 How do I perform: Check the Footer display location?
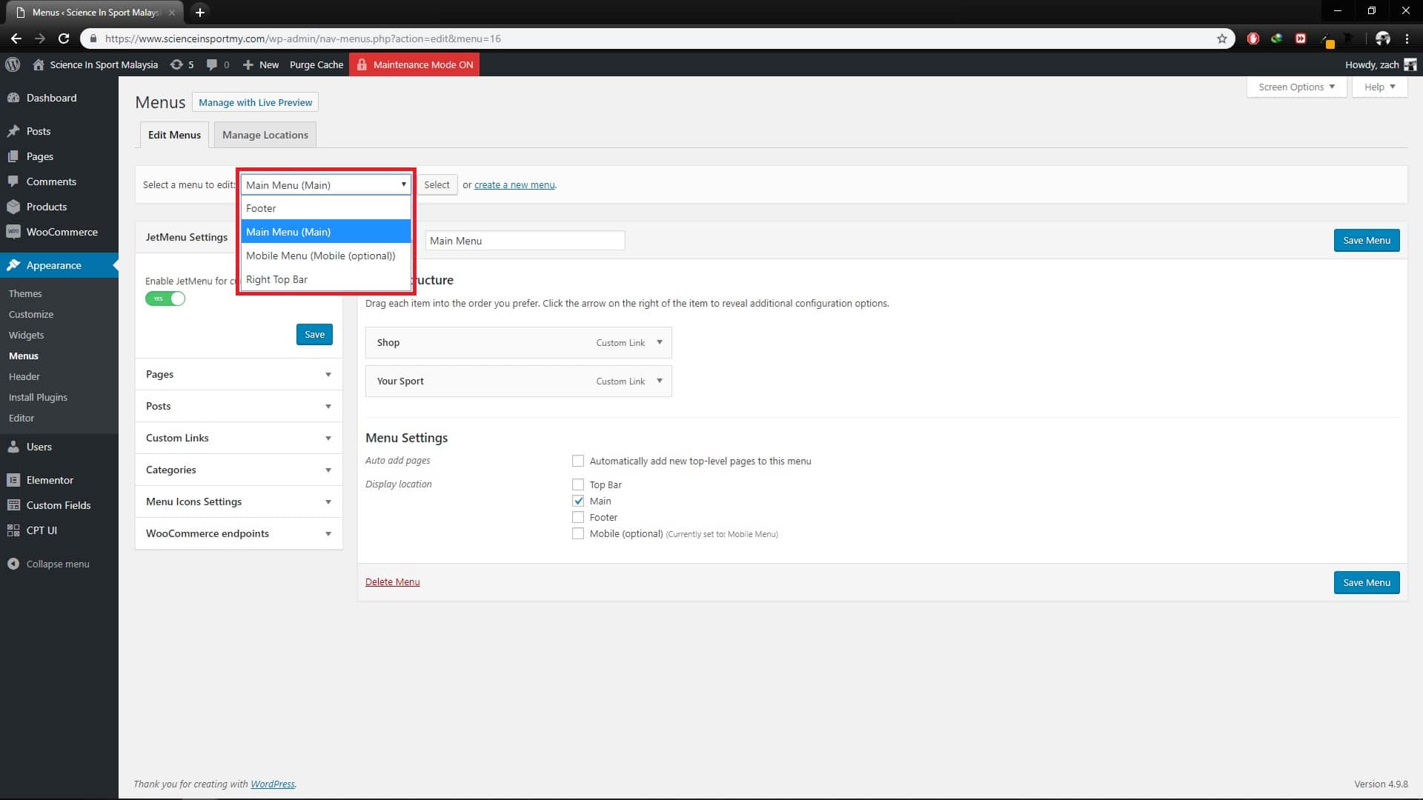pyautogui.click(x=578, y=517)
